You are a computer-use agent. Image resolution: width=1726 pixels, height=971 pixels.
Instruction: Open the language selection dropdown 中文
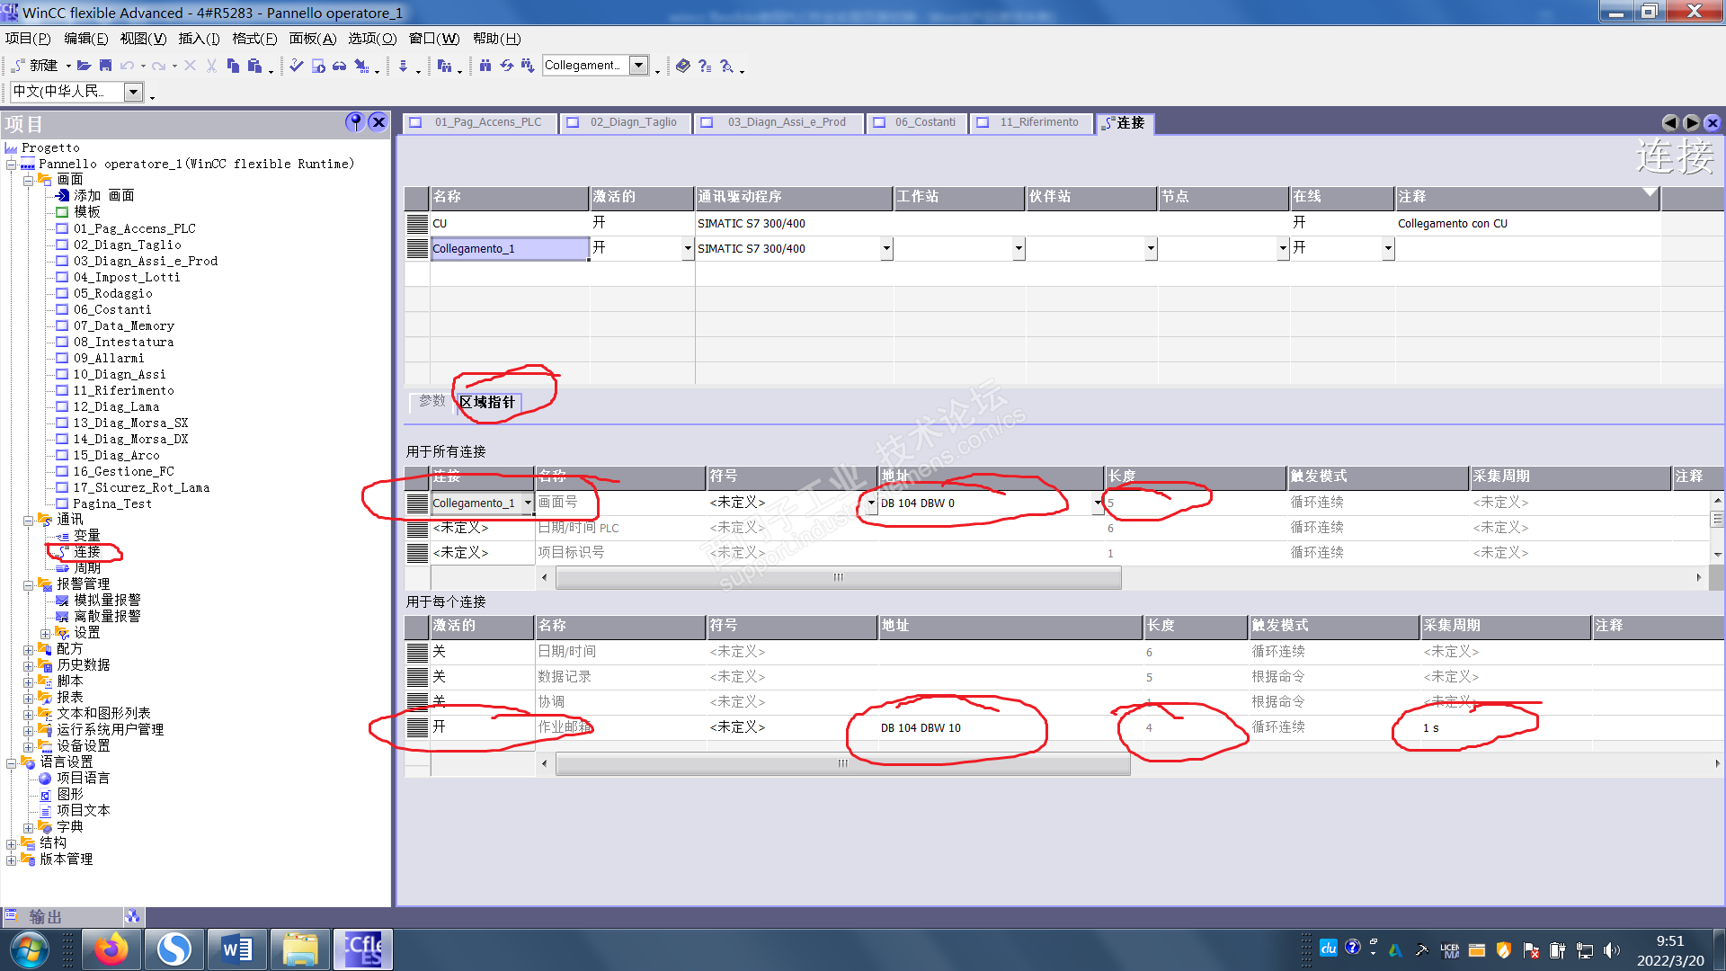coord(133,92)
